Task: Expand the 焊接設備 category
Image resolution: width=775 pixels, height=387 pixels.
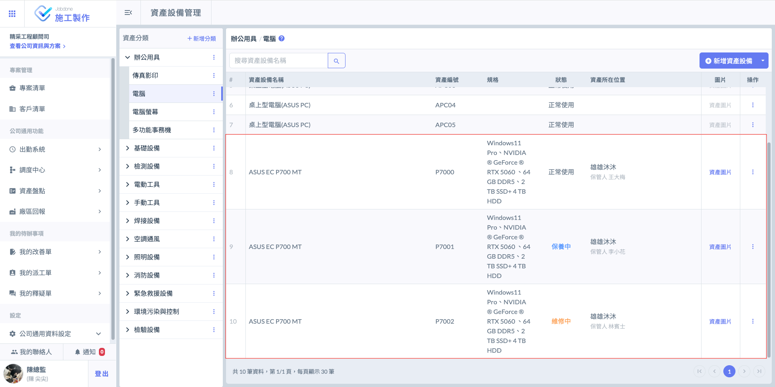Action: (128, 221)
